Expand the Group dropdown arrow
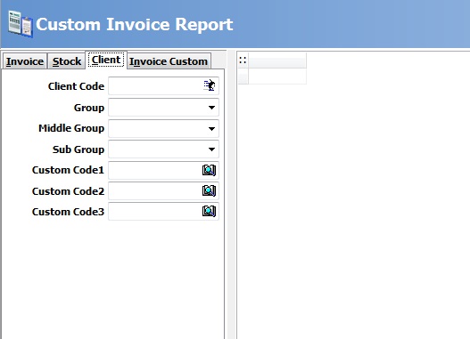 [x=211, y=108]
